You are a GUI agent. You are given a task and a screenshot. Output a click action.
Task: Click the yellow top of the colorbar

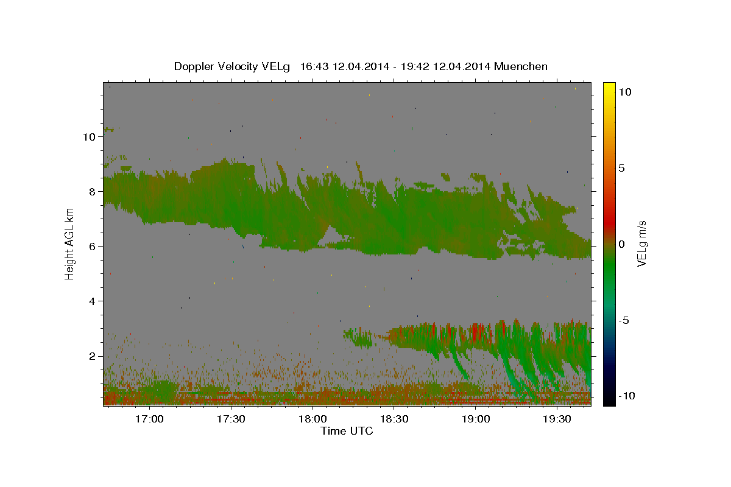(609, 88)
